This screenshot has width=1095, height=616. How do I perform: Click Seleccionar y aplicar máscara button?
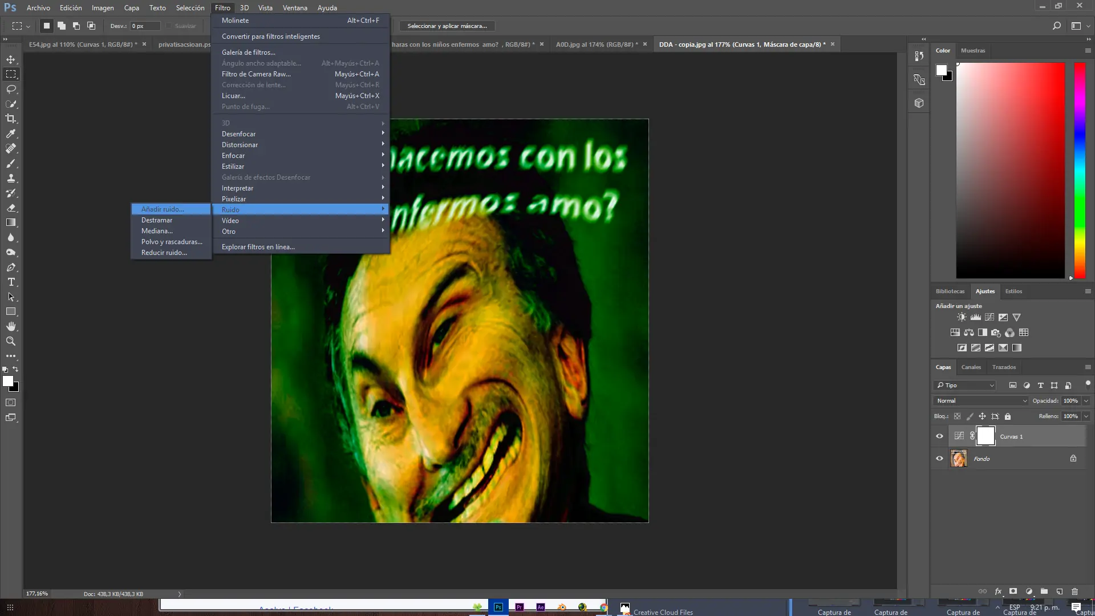click(x=447, y=26)
